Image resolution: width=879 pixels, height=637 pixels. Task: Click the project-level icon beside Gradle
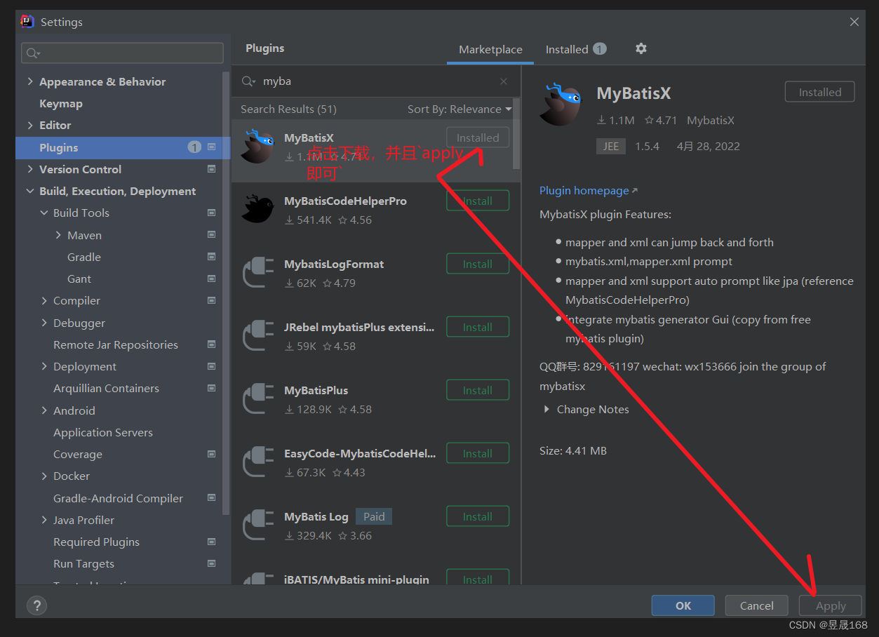211,257
